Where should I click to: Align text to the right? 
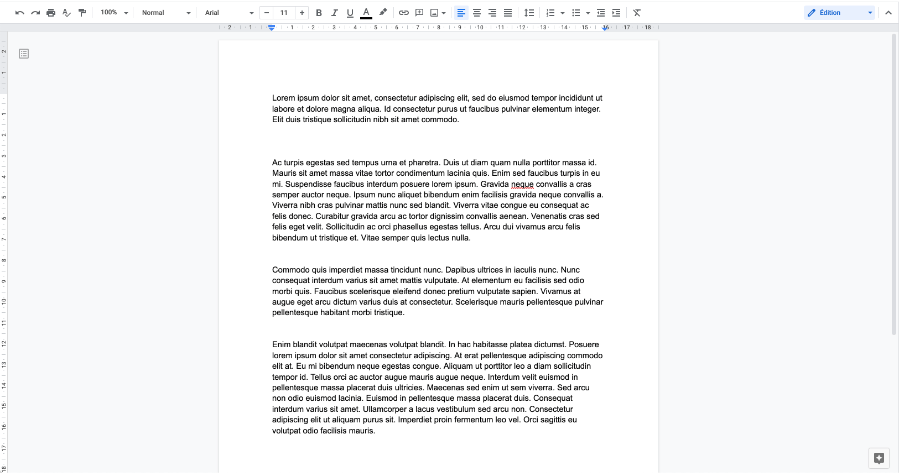coord(492,13)
